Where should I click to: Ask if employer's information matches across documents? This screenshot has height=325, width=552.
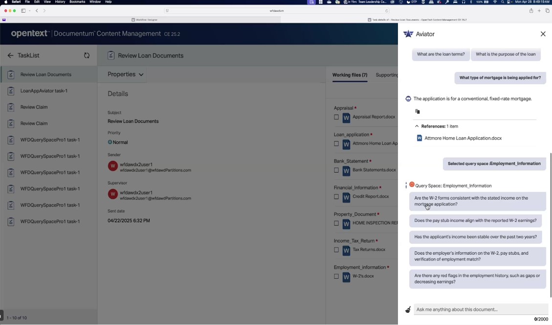pos(477,256)
